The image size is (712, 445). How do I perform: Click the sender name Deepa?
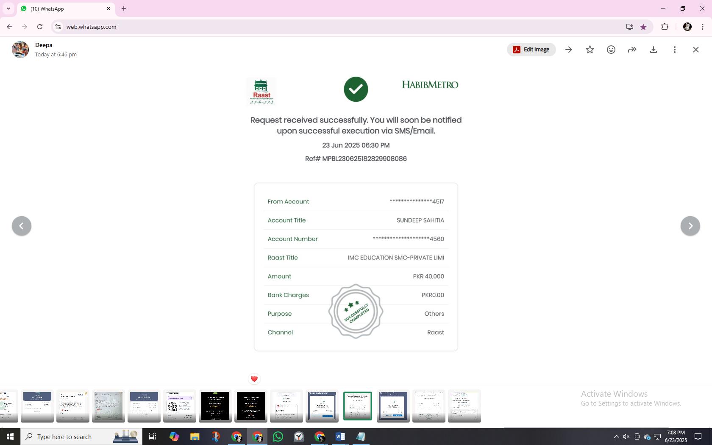click(x=44, y=45)
